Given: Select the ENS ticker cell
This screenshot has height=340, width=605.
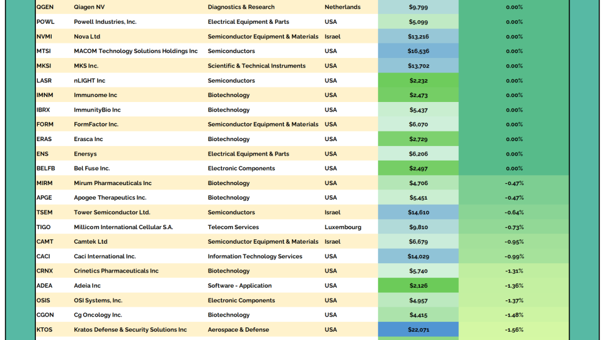Looking at the screenshot, I should [42, 154].
